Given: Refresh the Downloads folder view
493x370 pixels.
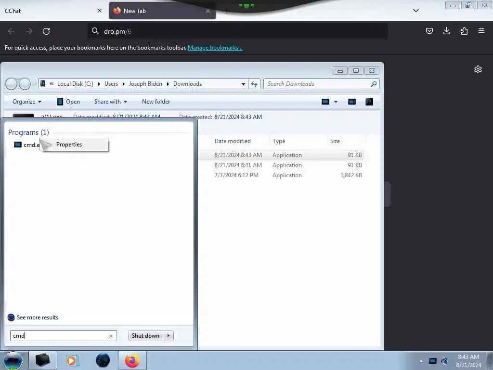Looking at the screenshot, I should click(254, 84).
